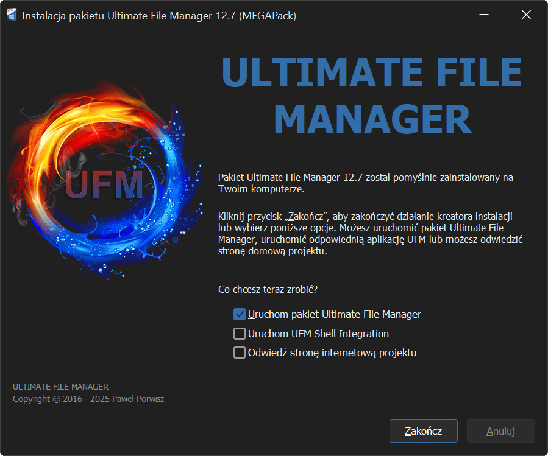Select the Odwiedź stronę internetową projektu label text
The image size is (548, 456).
tap(332, 353)
